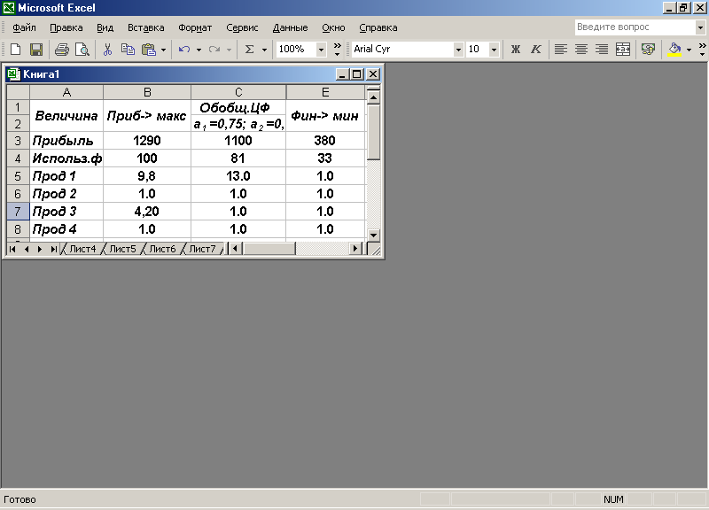Screen dimensions: 709x510
Task: Switch to the Лист5 sheet tab
Action: click(122, 249)
